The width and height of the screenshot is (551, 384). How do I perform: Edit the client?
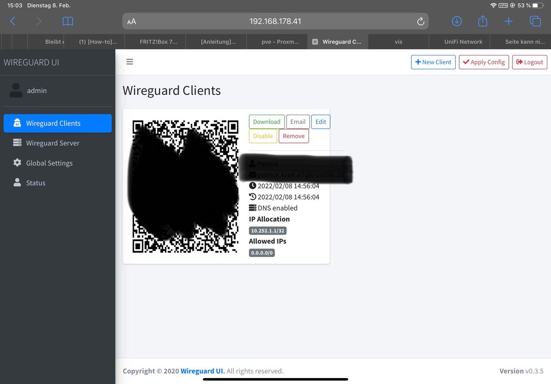320,122
